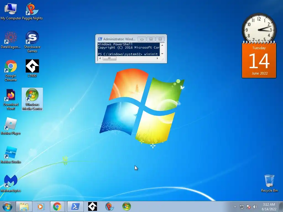Open Google Chrome from the taskbar
The height and width of the screenshot is (212, 283).
coord(57,206)
